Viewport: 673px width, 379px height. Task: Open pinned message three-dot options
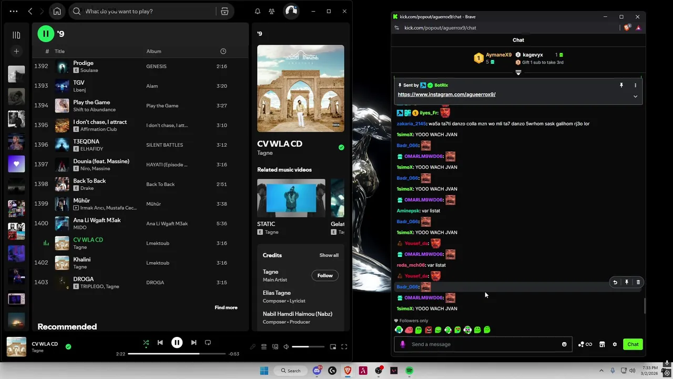635,85
